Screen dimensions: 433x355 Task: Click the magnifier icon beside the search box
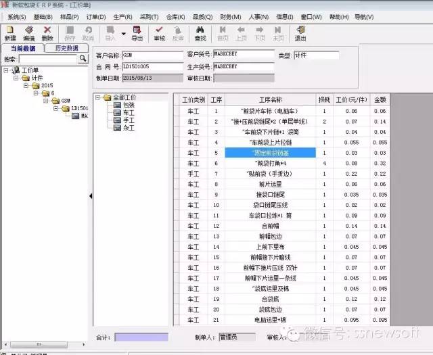tap(83, 59)
